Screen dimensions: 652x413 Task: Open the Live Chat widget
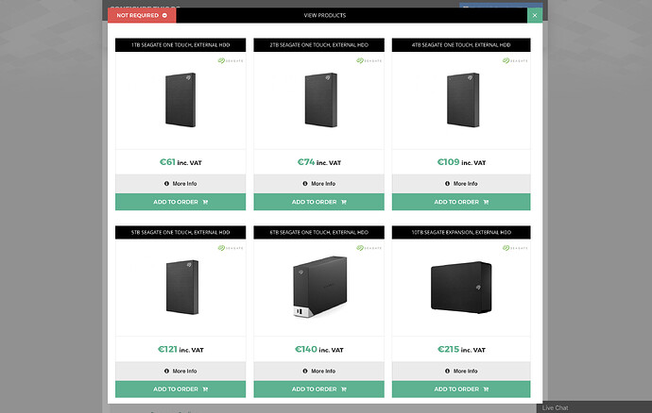click(594, 407)
